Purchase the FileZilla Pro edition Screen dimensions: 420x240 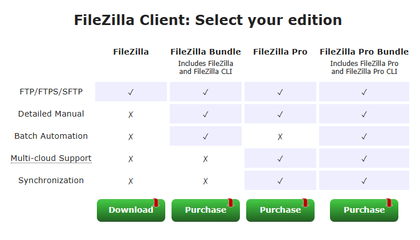(280, 210)
